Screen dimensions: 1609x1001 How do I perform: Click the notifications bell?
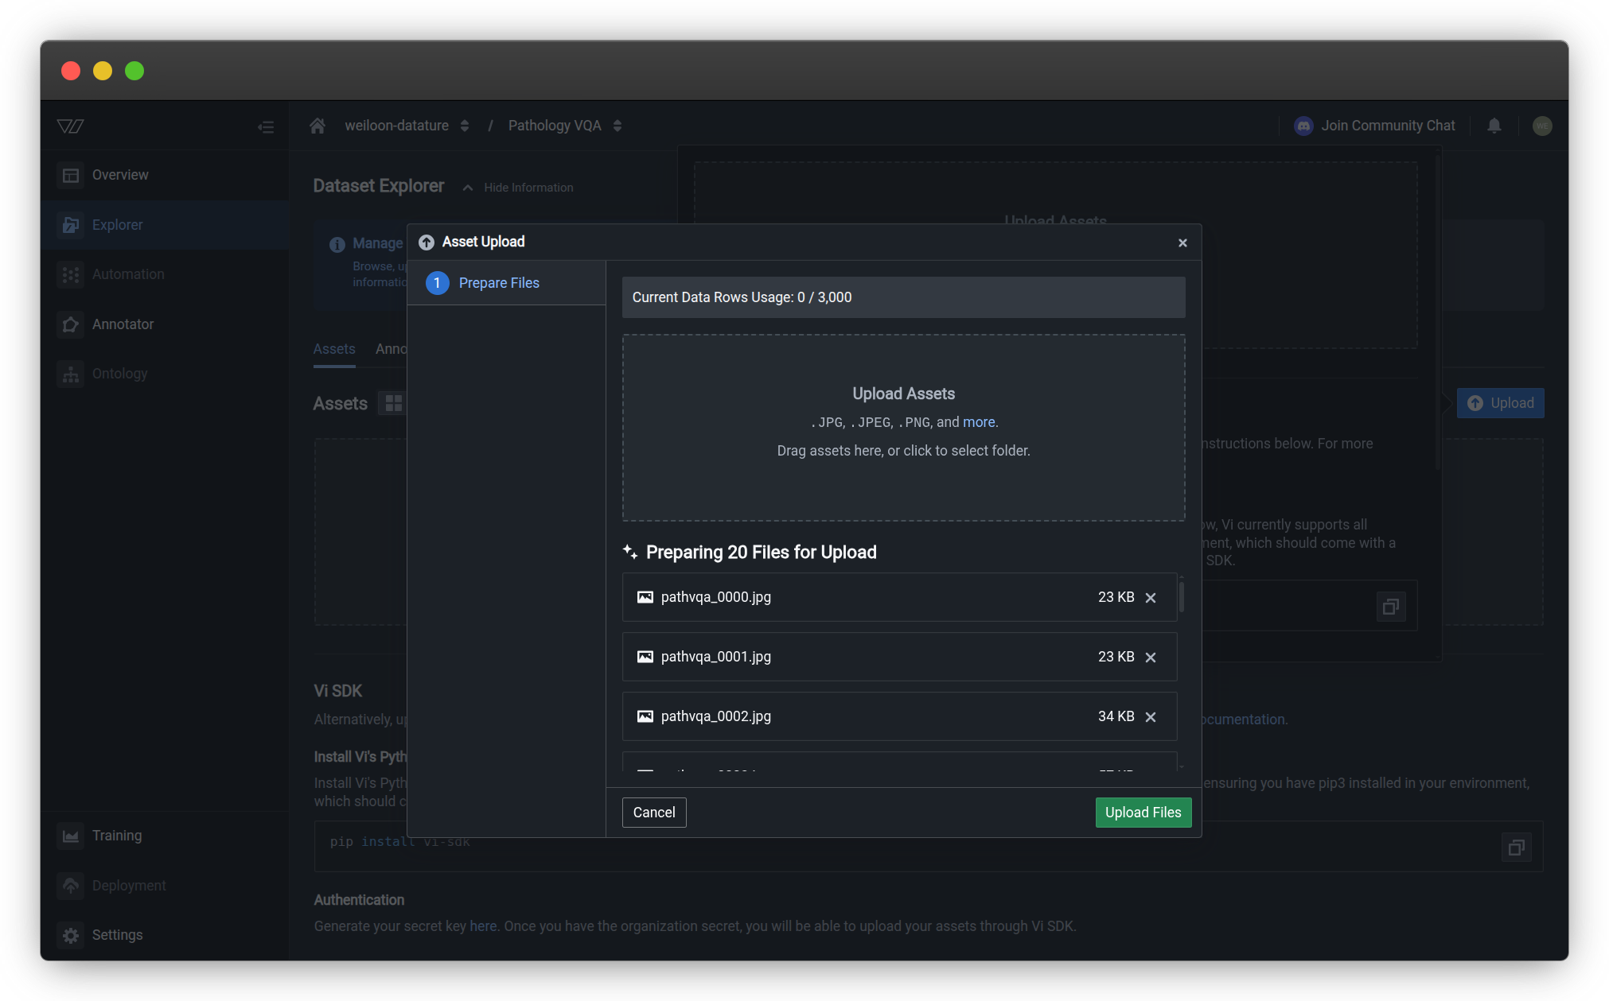[x=1494, y=126]
